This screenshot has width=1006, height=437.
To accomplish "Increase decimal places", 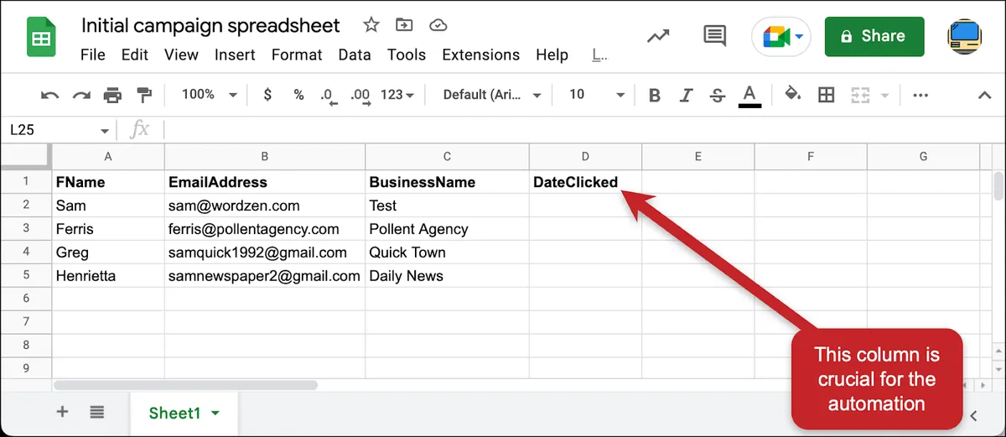I will [360, 96].
